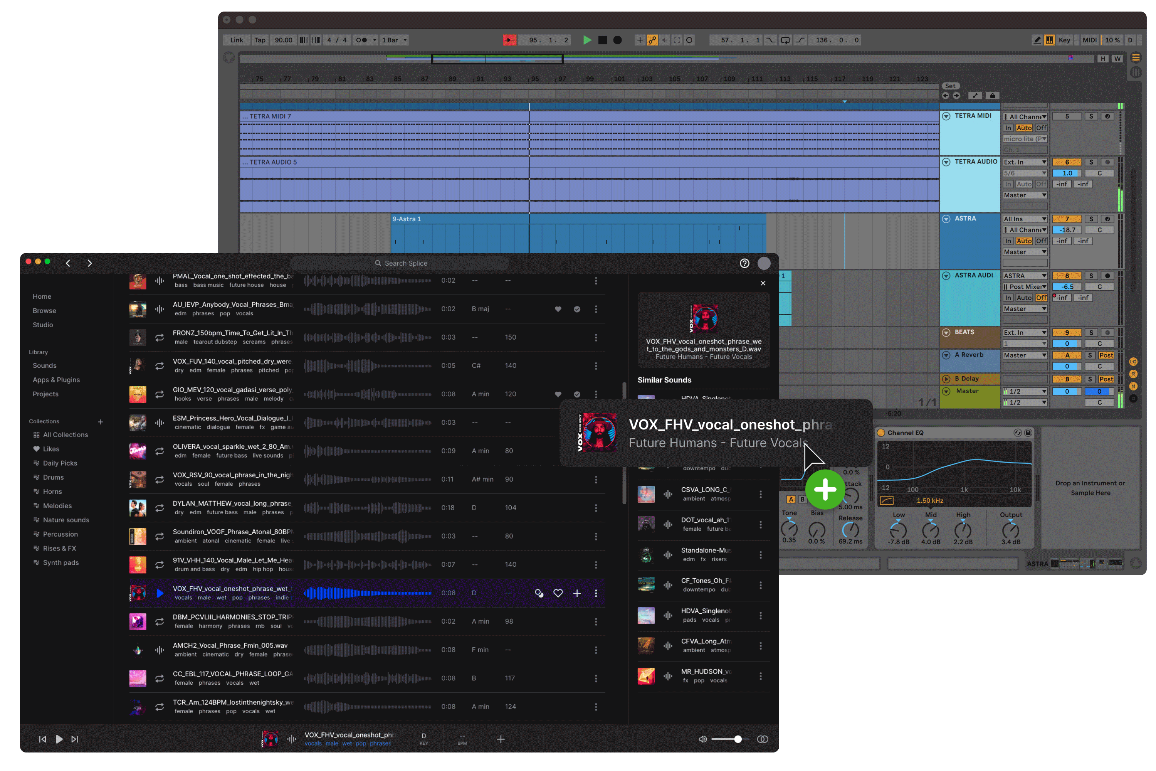This screenshot has height=771, width=1156.
Task: Open Master output dropdown of A Reverb
Action: point(1025,355)
